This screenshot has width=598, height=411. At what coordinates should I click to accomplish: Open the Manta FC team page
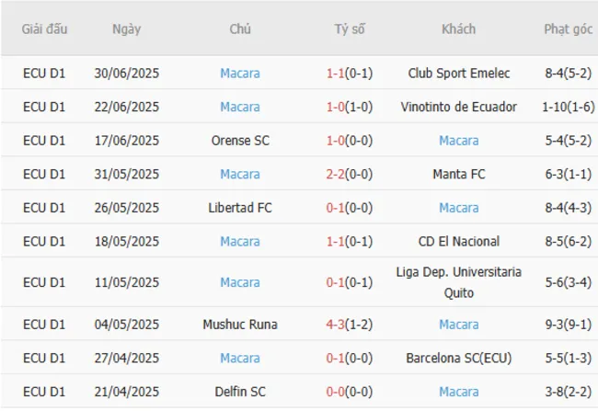click(x=458, y=174)
